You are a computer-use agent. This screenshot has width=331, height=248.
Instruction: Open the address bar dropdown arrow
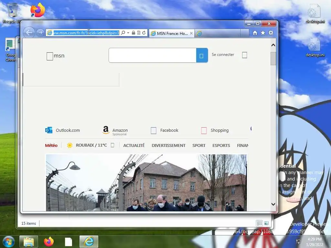(x=128, y=33)
